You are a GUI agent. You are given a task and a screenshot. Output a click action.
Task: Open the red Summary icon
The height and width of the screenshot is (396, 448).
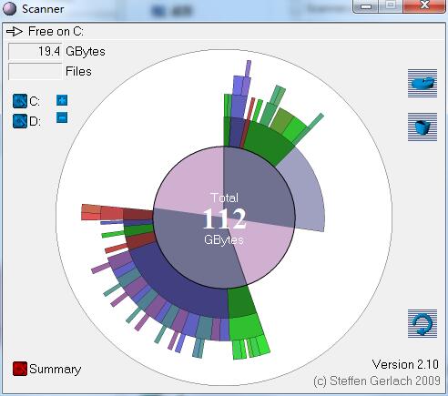pyautogui.click(x=20, y=369)
